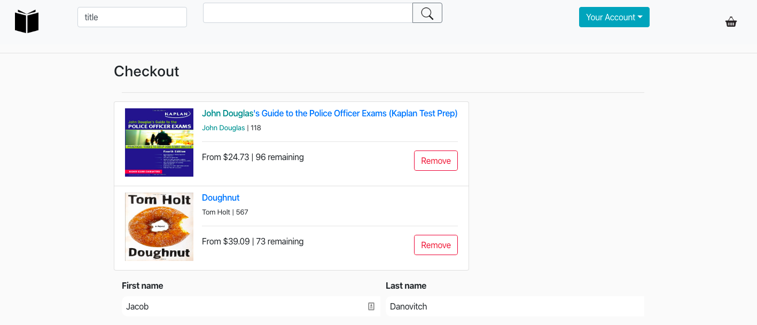This screenshot has width=757, height=325.
Task: Click the Last name field containing Danovitch
Action: tap(514, 306)
